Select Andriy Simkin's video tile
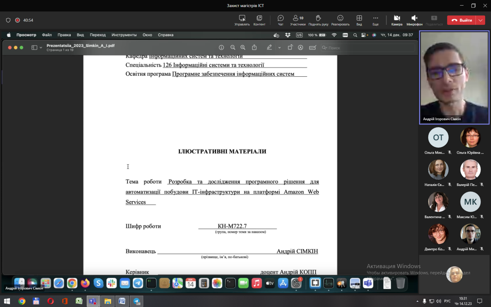This screenshot has width=491, height=307. click(x=454, y=77)
